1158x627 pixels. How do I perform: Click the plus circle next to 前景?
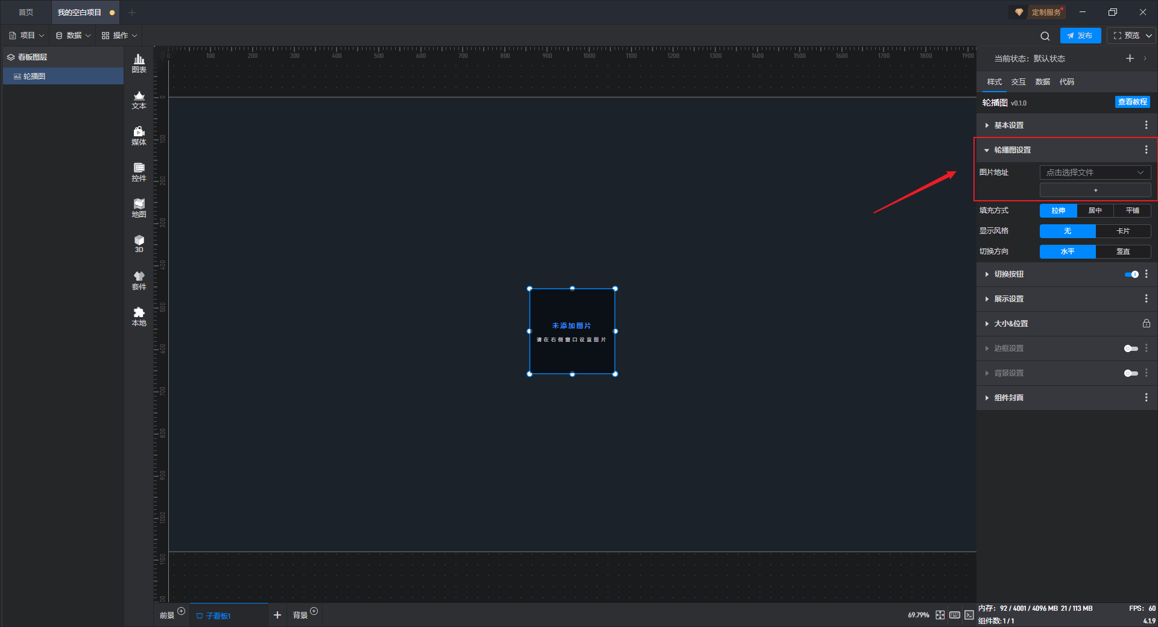coord(182,611)
